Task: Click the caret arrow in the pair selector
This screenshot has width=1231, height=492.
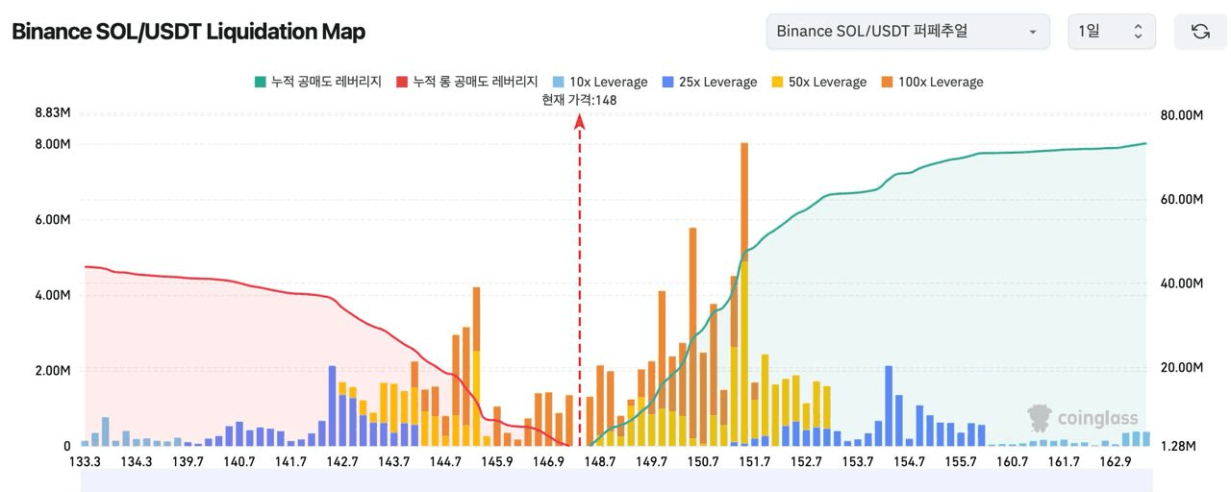Action: pos(1033,32)
